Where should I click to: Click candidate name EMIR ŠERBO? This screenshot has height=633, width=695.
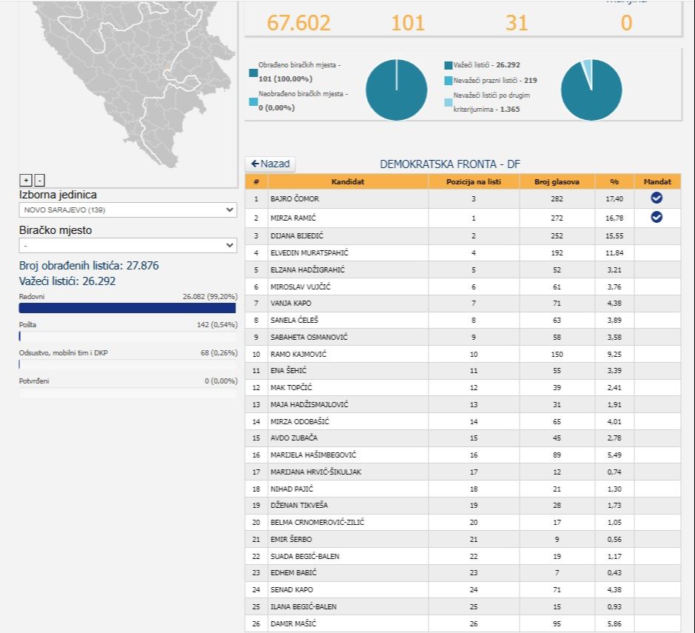coord(291,540)
